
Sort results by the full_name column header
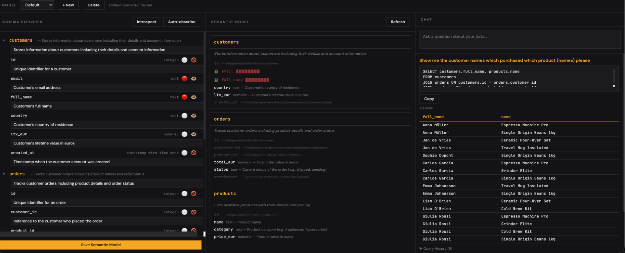click(433, 117)
